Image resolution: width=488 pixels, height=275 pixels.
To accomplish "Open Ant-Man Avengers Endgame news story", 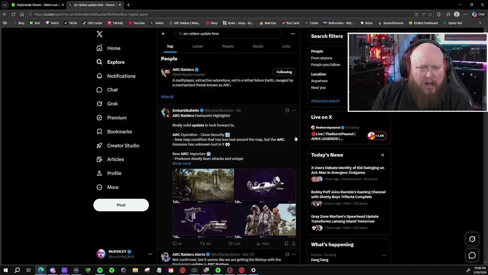I will point(348,174).
